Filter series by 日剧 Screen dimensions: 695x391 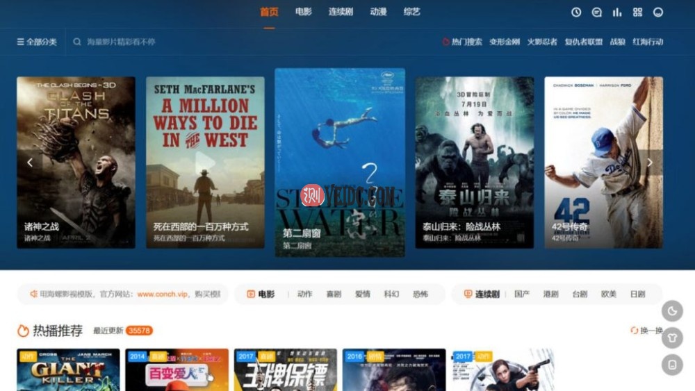tap(637, 294)
